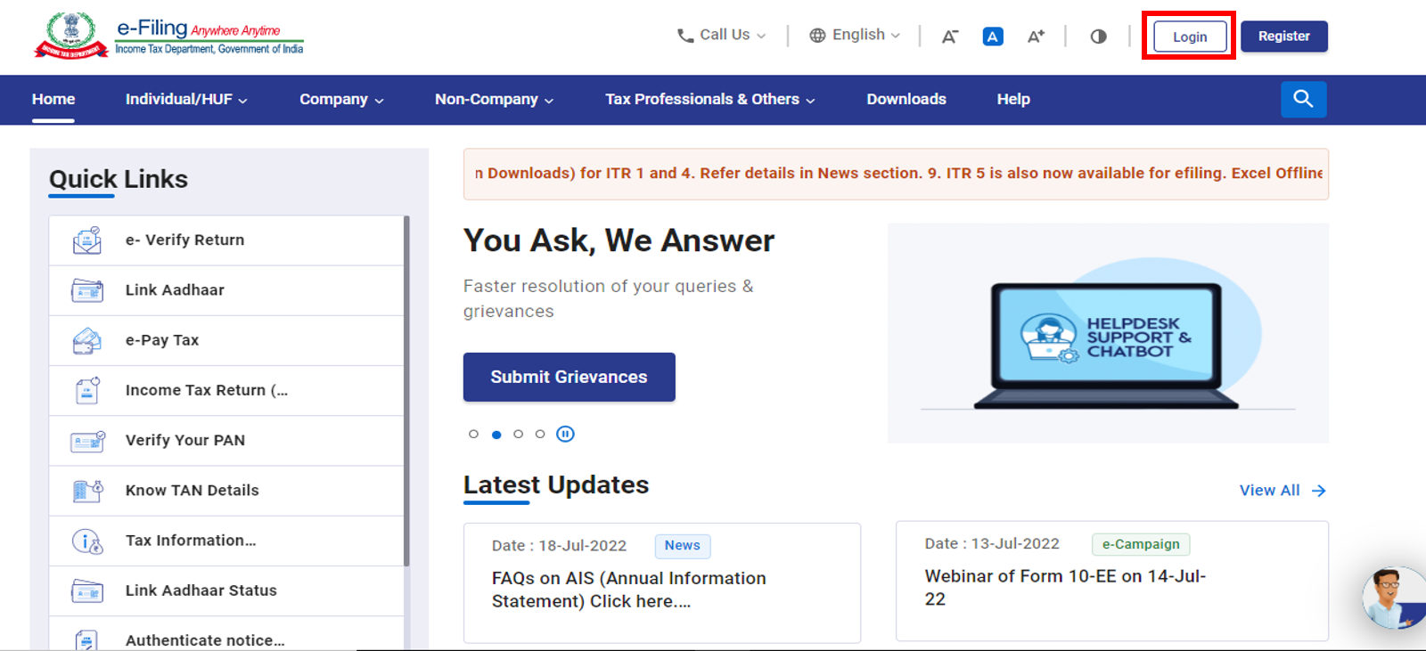Expand the Non-Company menu
This screenshot has width=1426, height=651.
click(x=494, y=100)
